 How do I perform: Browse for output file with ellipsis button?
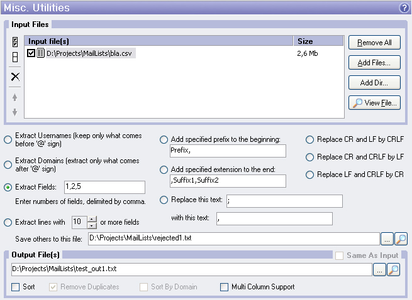pos(379,269)
